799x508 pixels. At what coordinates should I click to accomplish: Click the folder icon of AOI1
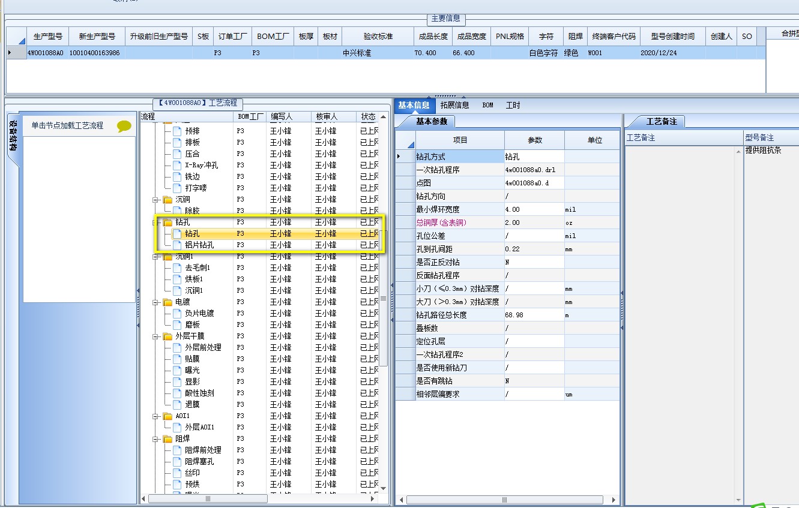167,416
